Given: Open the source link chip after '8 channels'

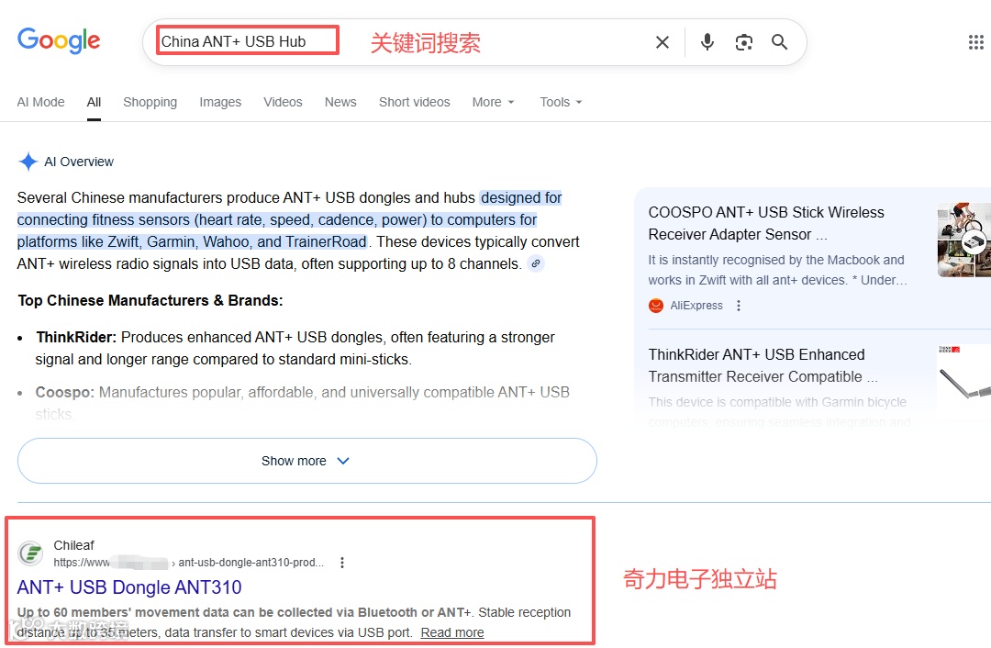Looking at the screenshot, I should (x=536, y=263).
